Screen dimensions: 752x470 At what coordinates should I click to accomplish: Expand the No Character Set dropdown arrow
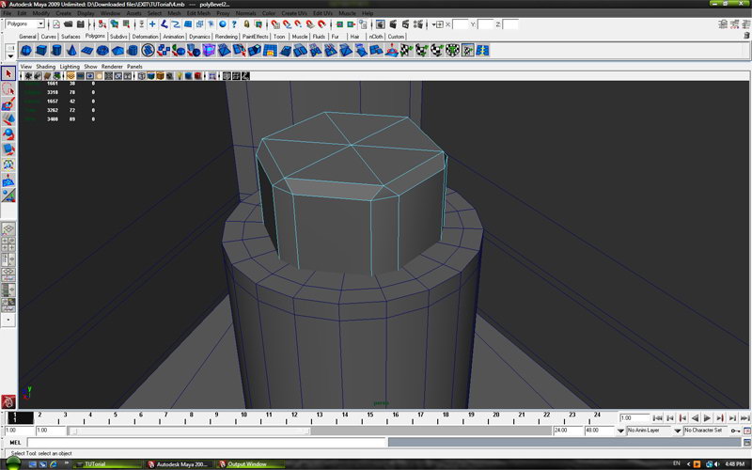[x=677, y=431]
